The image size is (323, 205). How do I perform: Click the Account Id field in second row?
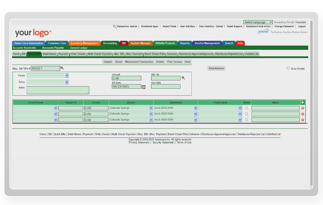(x=71, y=114)
